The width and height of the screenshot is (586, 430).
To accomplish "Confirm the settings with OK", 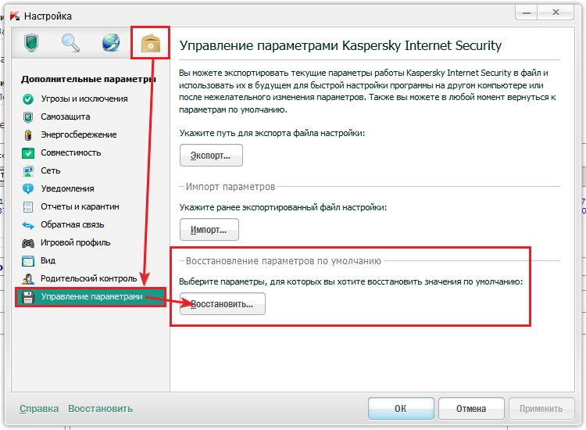I will click(401, 408).
